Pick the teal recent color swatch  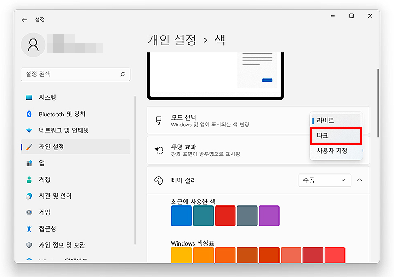click(x=203, y=216)
